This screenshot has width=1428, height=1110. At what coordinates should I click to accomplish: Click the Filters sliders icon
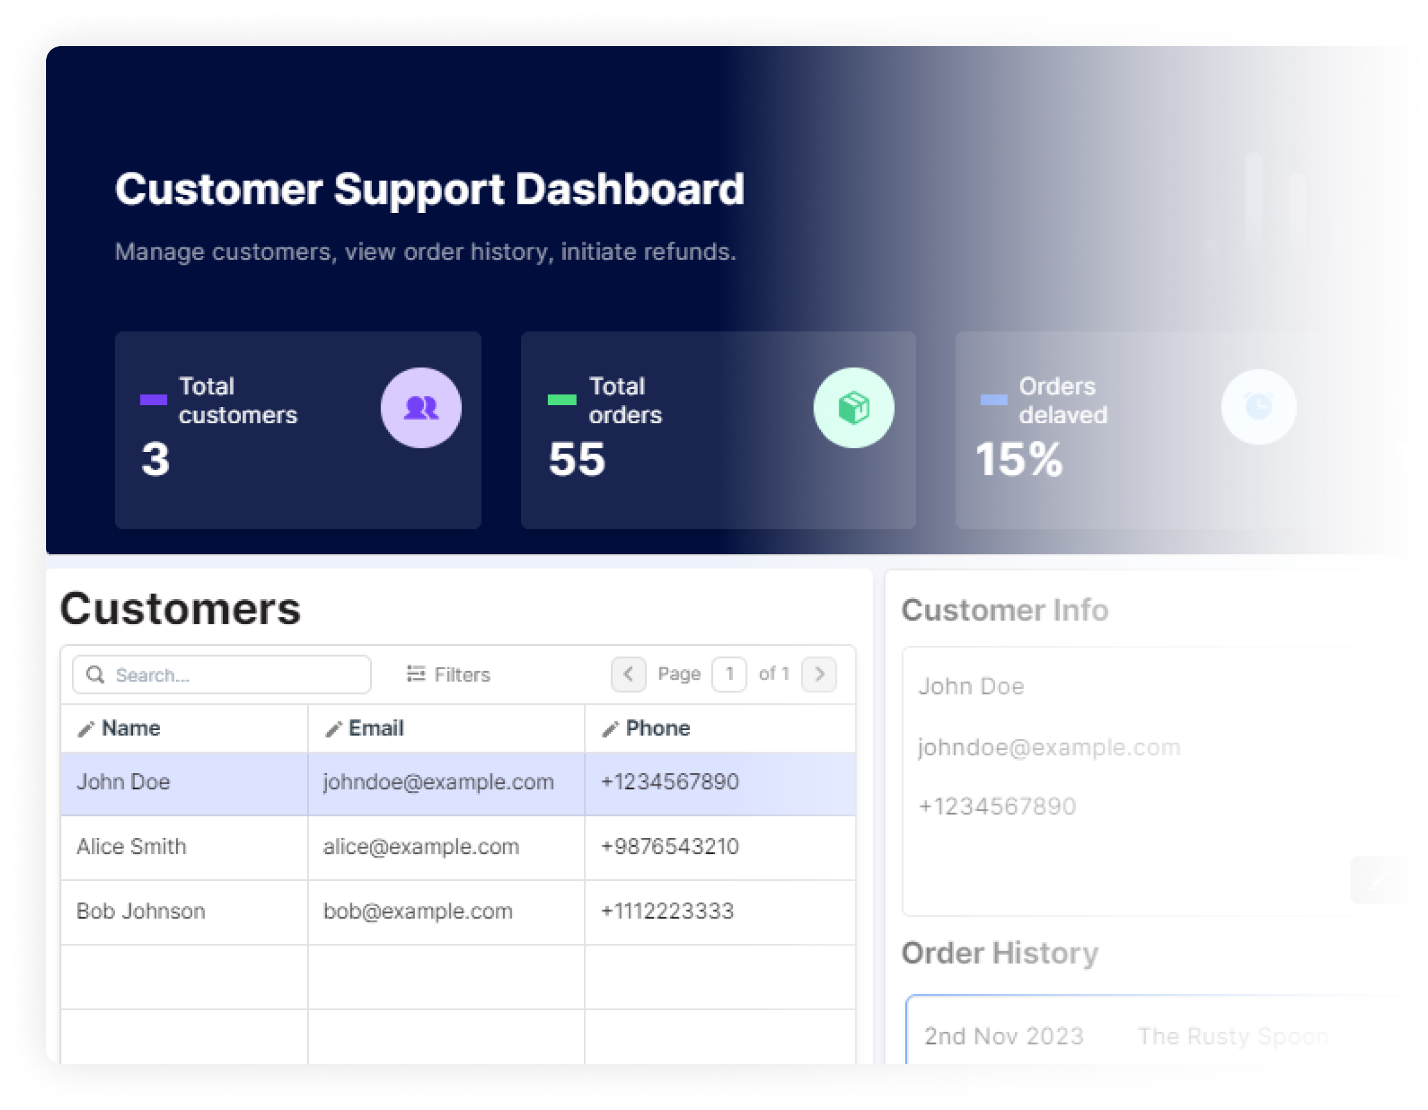[x=416, y=674]
